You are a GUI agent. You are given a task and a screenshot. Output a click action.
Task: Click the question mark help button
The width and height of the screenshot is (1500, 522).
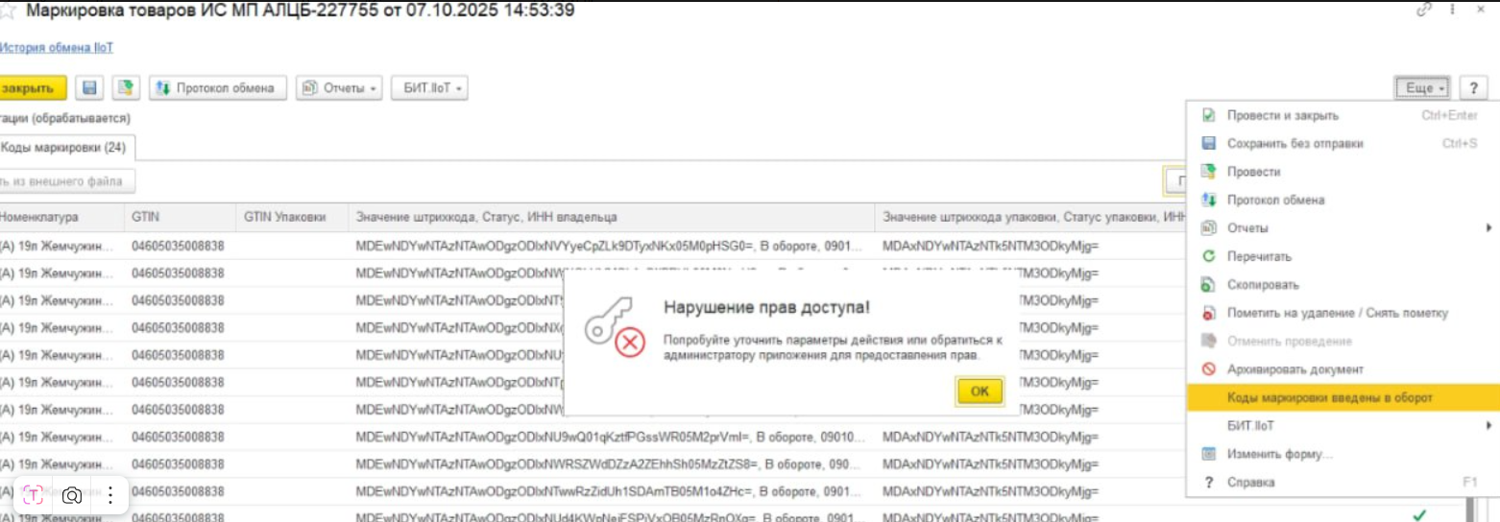click(1473, 88)
